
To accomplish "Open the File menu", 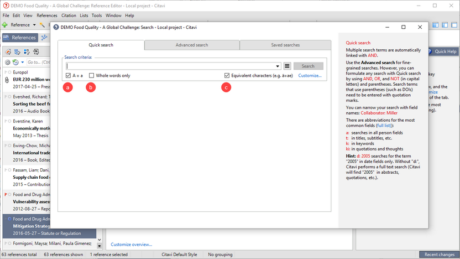I will point(6,15).
